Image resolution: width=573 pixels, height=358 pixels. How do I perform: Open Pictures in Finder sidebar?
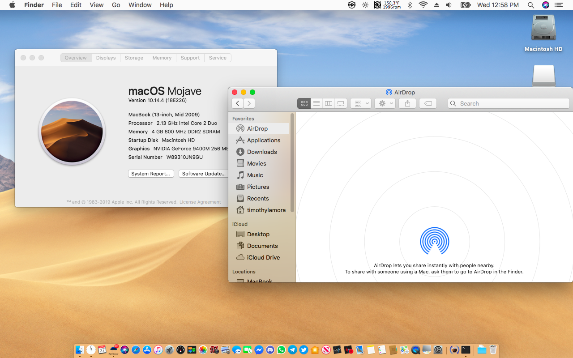259,187
